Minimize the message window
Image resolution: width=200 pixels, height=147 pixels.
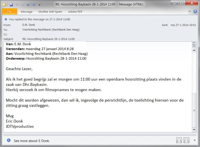click(x=174, y=3)
